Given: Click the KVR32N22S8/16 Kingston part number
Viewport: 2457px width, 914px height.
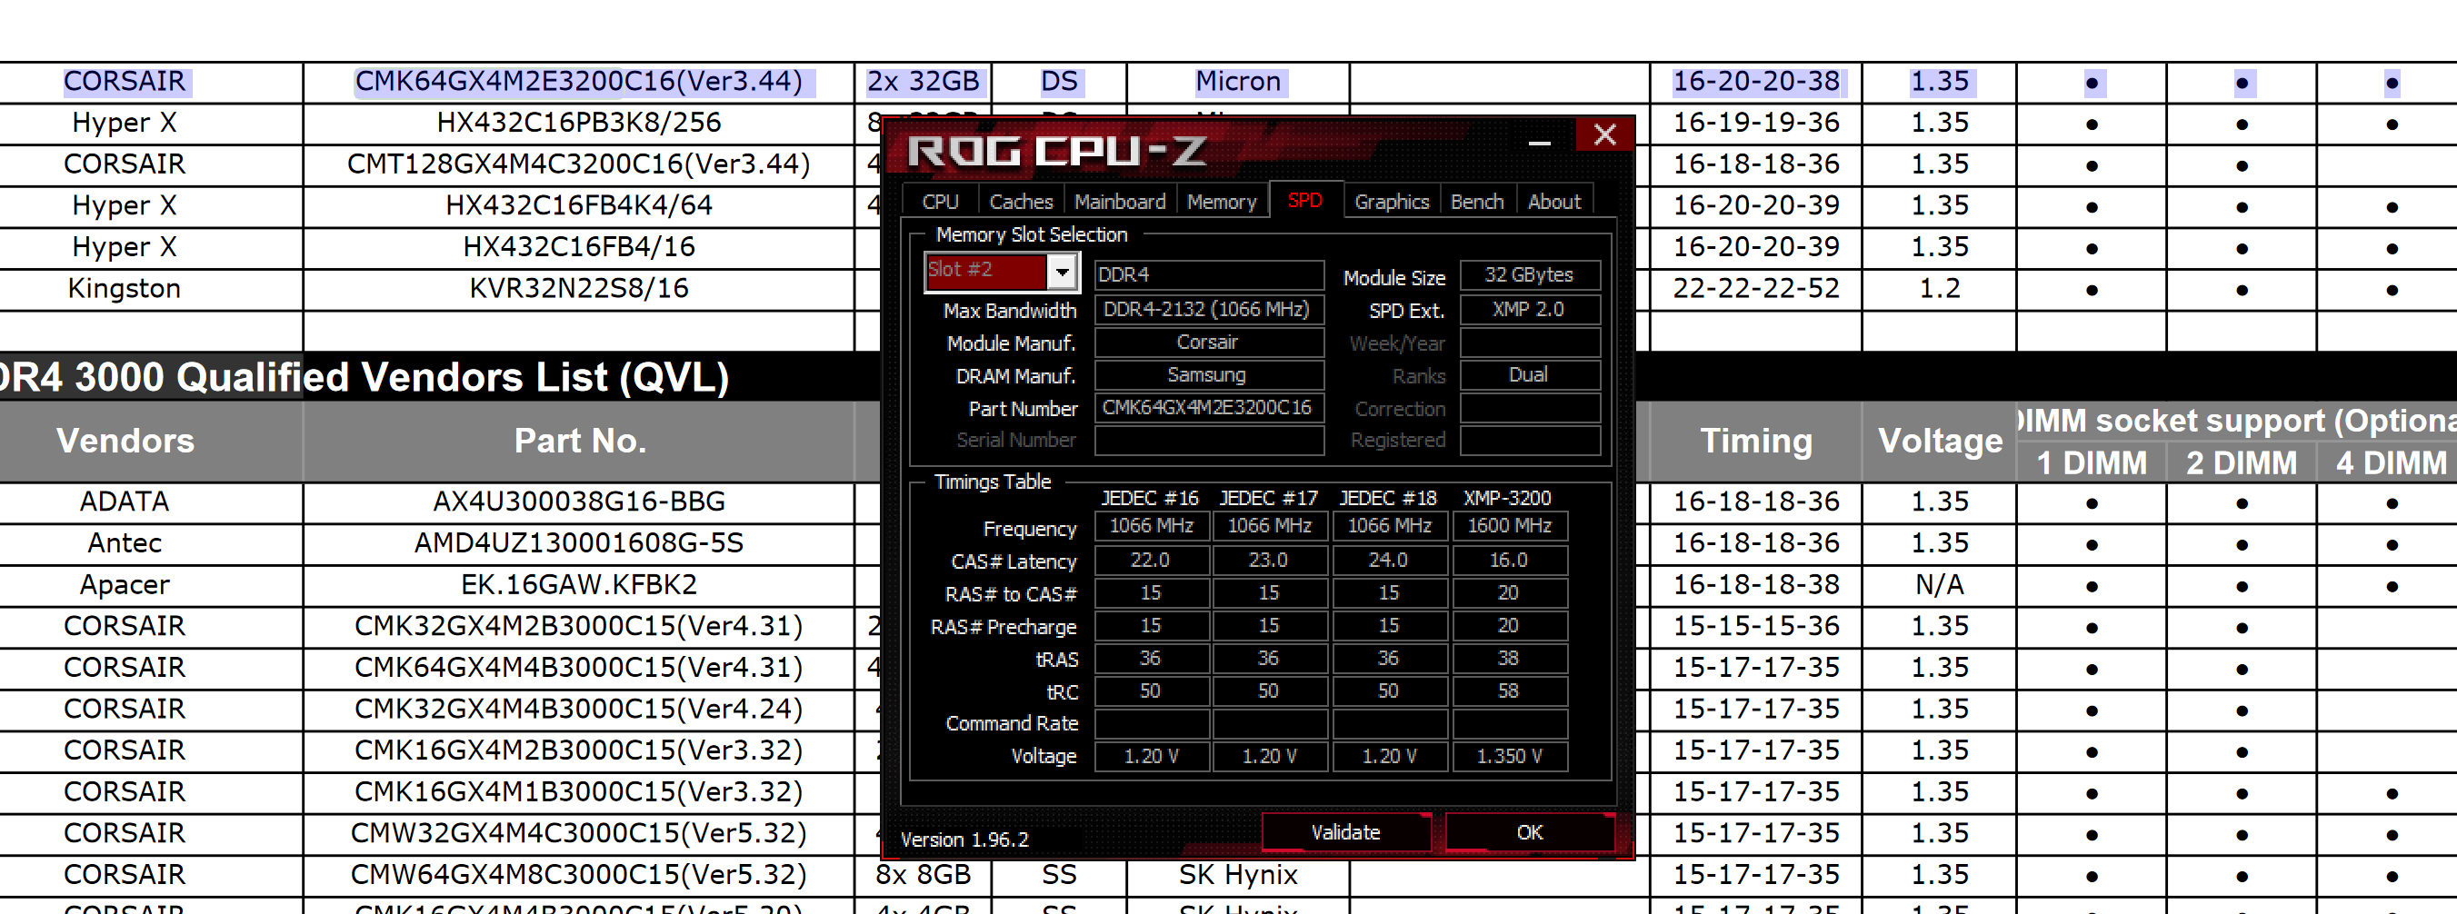Looking at the screenshot, I should coord(579,289).
